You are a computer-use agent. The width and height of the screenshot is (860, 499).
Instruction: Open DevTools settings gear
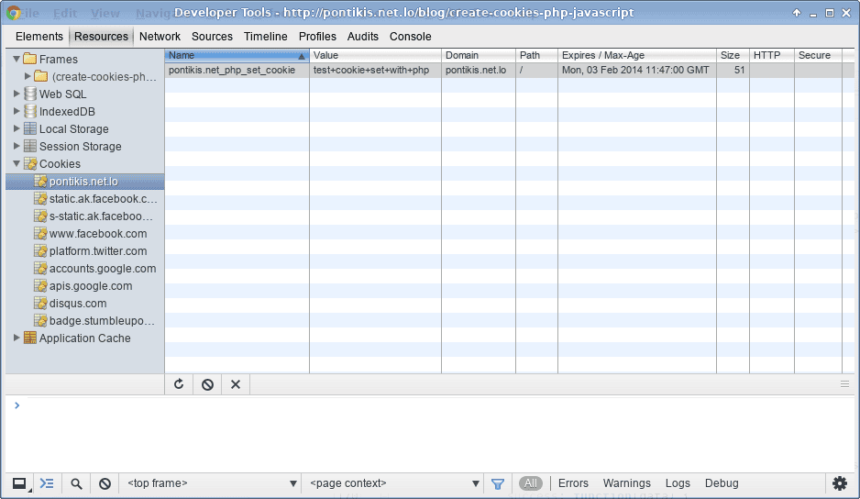[840, 483]
